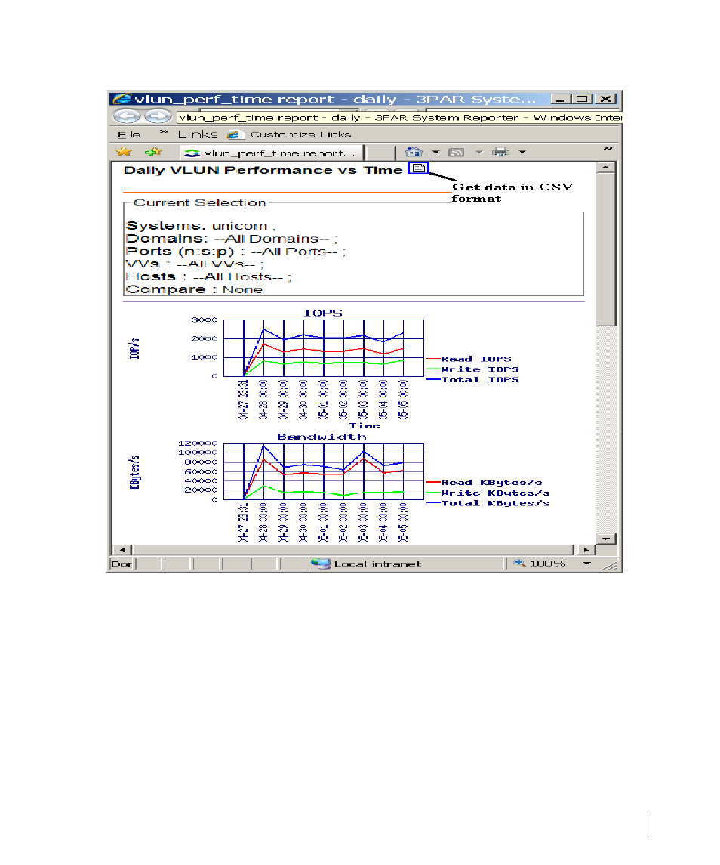Click the Customize Links page icon
This screenshot has width=720, height=865.
pyautogui.click(x=235, y=134)
